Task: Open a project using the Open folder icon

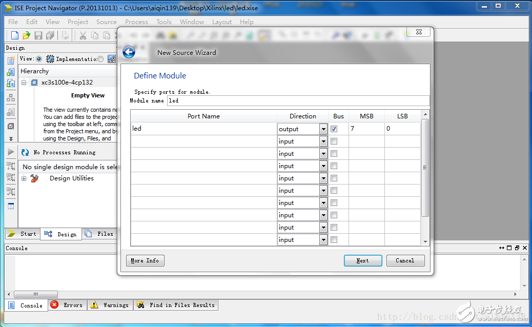Action: click(x=26, y=35)
